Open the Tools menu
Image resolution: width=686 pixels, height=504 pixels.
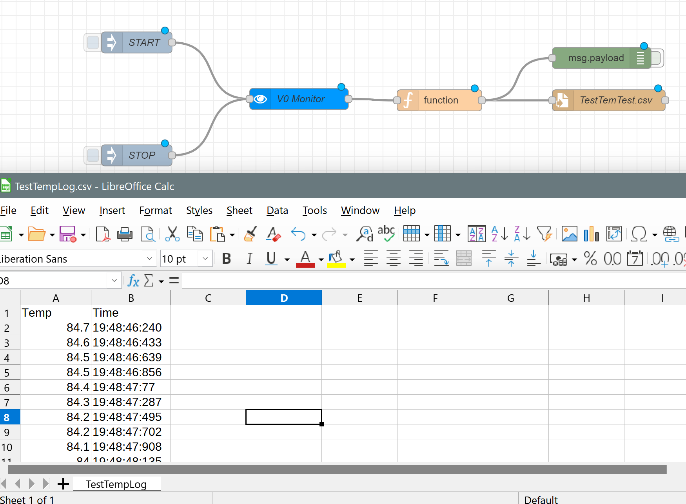(x=314, y=210)
